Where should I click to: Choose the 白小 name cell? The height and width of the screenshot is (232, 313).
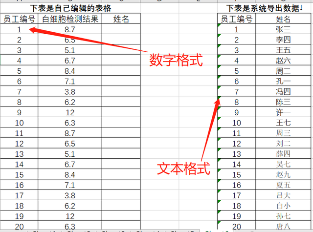coord(283,206)
